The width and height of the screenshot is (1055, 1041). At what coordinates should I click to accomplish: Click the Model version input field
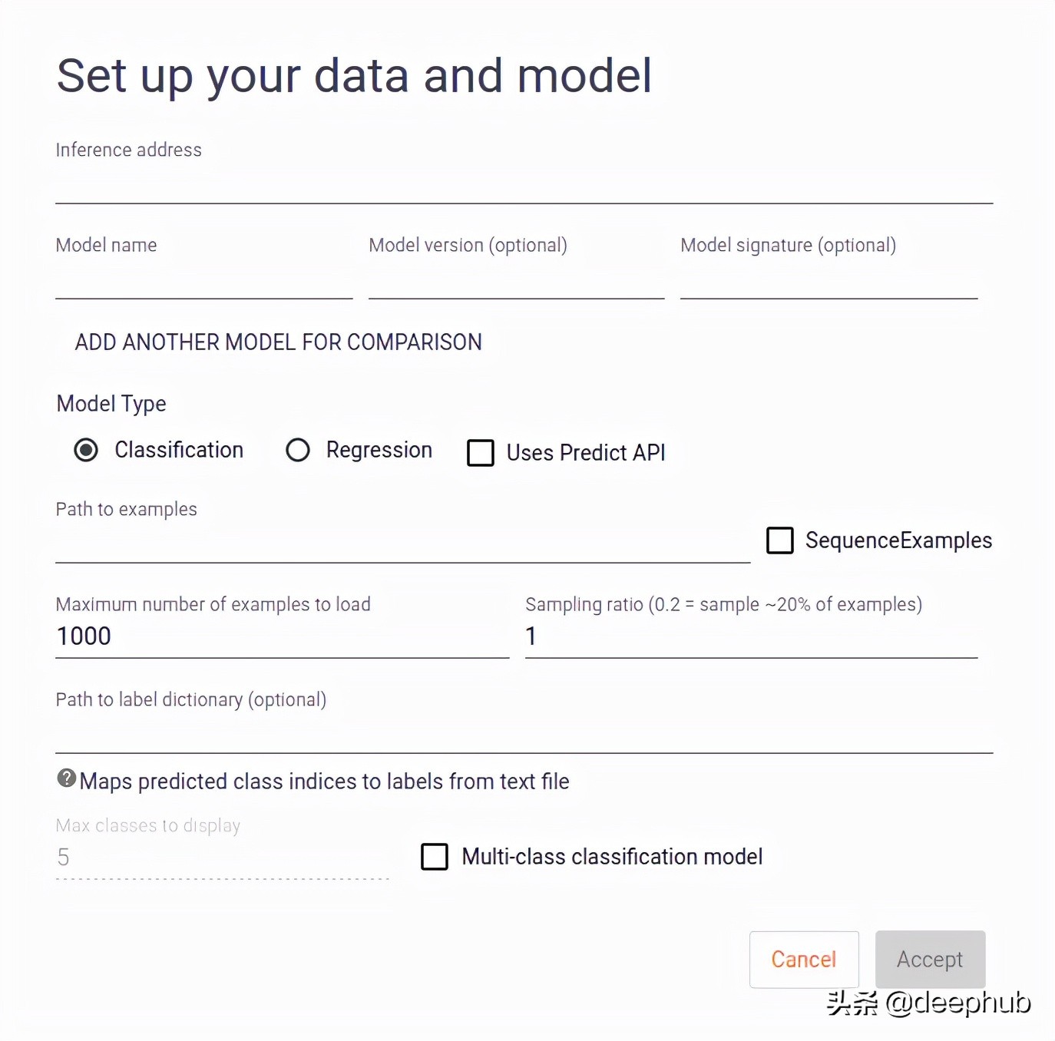(516, 283)
